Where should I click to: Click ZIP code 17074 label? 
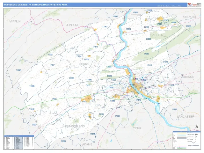(x=95, y=47)
